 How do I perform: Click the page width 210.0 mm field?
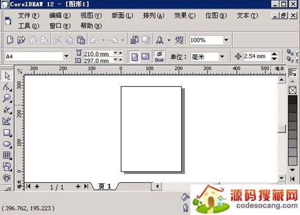pos(98,54)
